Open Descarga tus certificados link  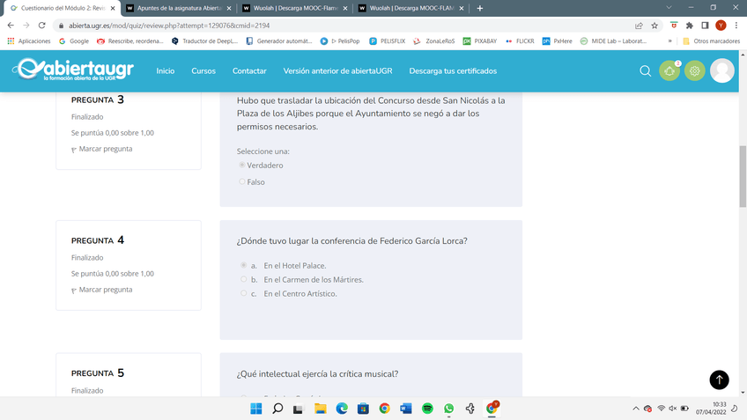point(453,71)
